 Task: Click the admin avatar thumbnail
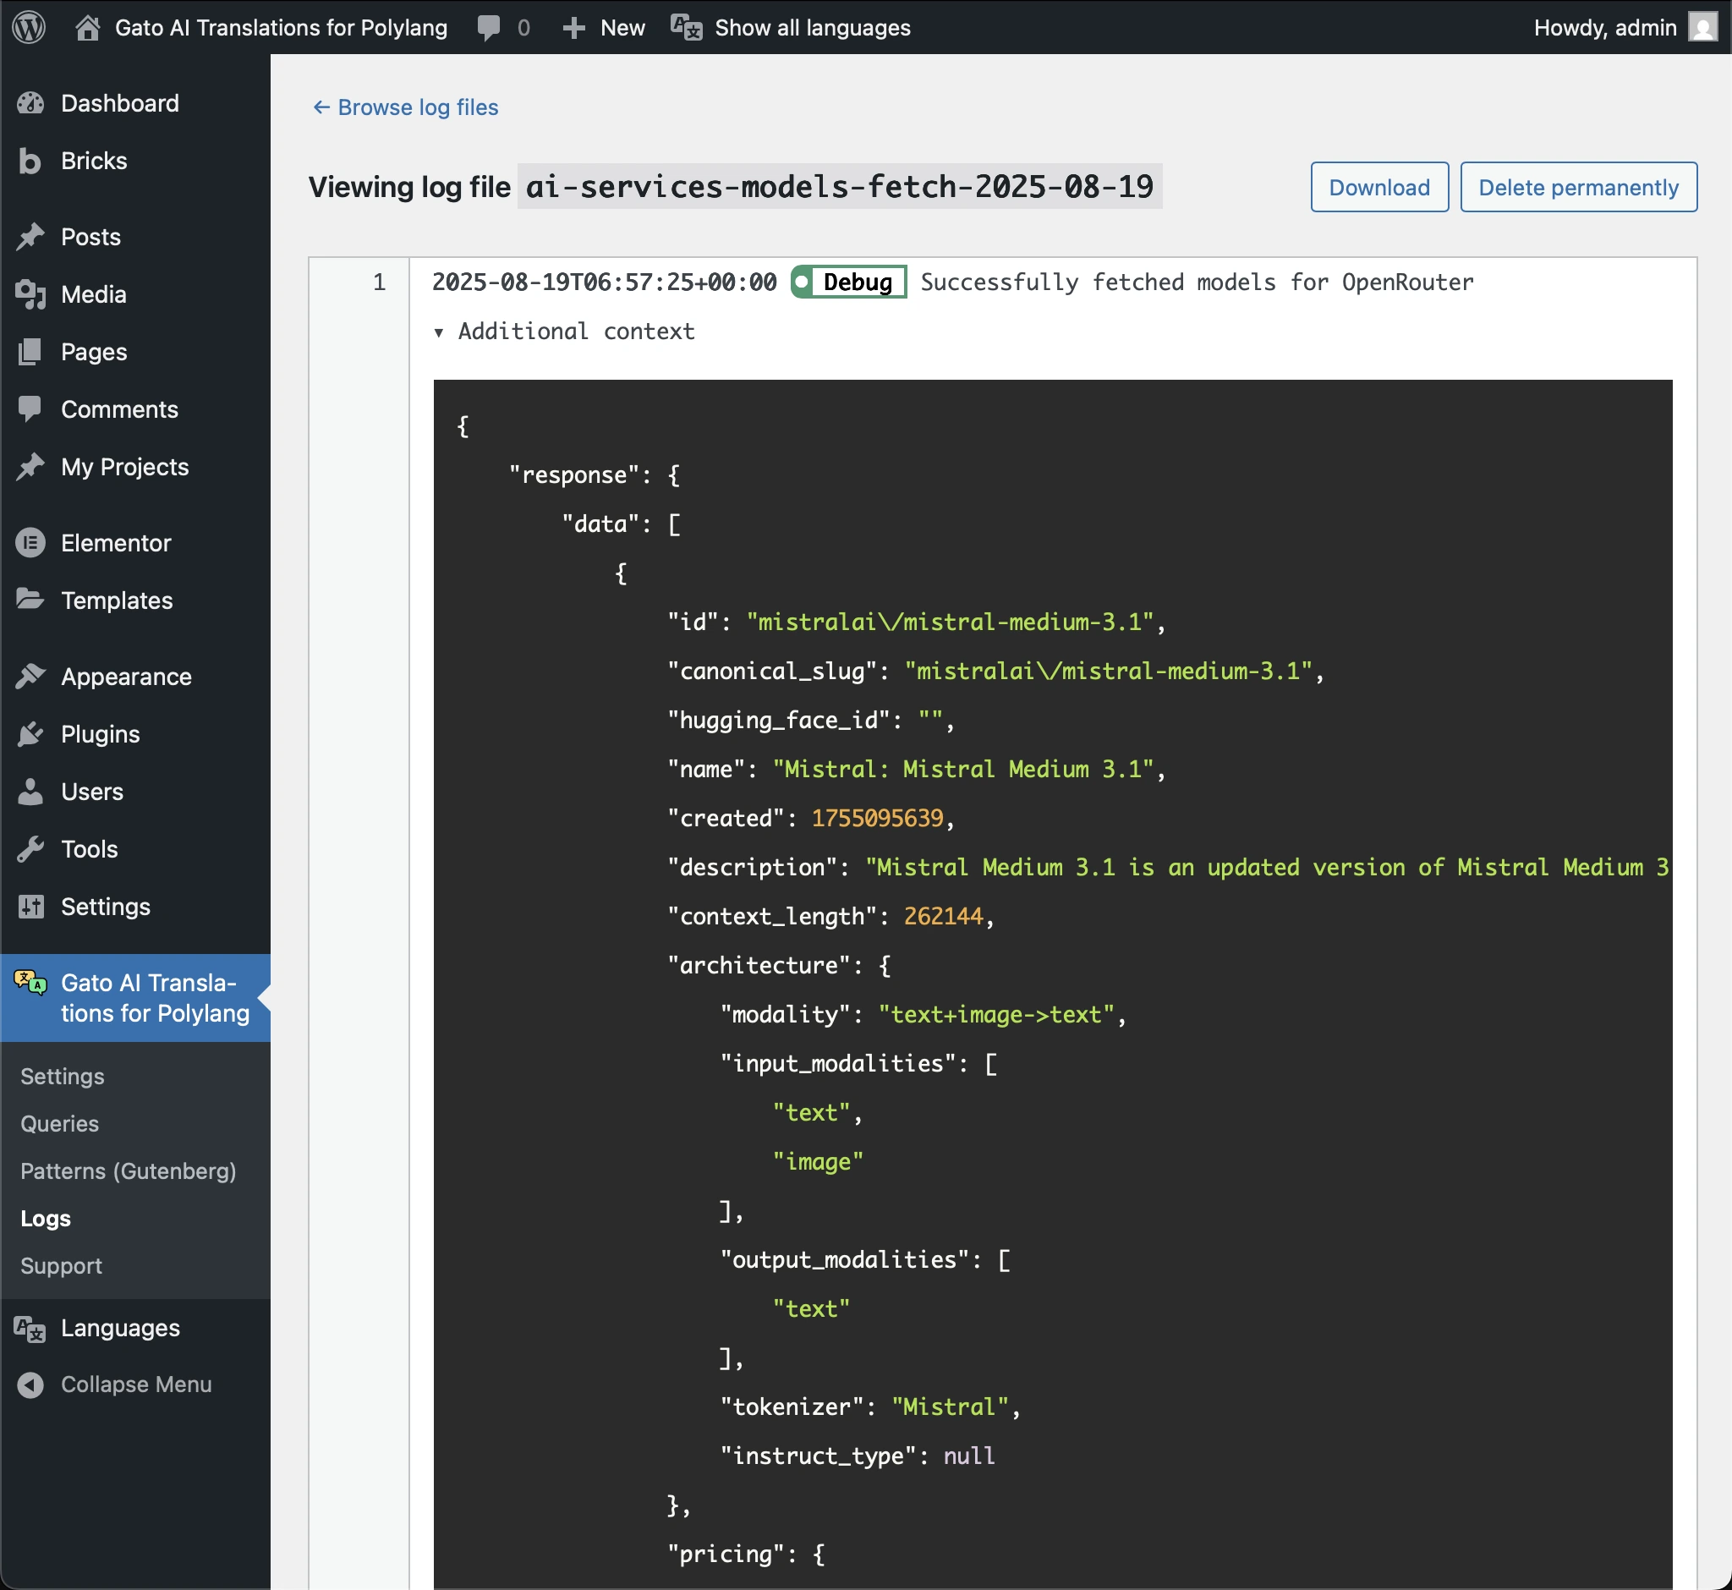(1702, 28)
